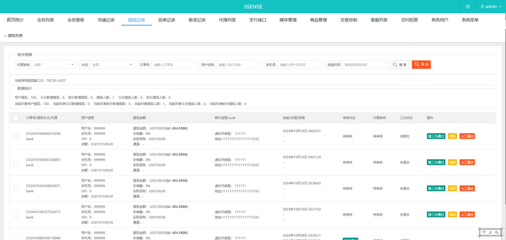Click 人工通过 for order CO2410160358433671
The height and width of the screenshot is (240, 506).
pos(467,189)
